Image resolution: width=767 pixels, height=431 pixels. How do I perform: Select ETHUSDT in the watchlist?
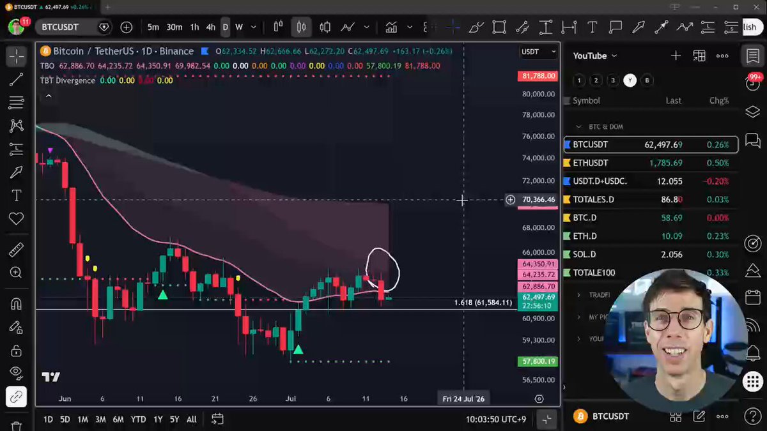(x=651, y=163)
